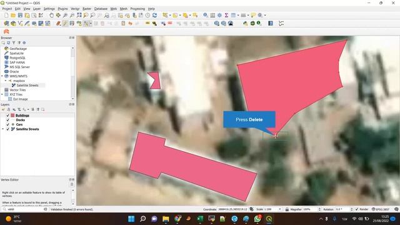Click the Refresh map icon

pyautogui.click(x=154, y=15)
